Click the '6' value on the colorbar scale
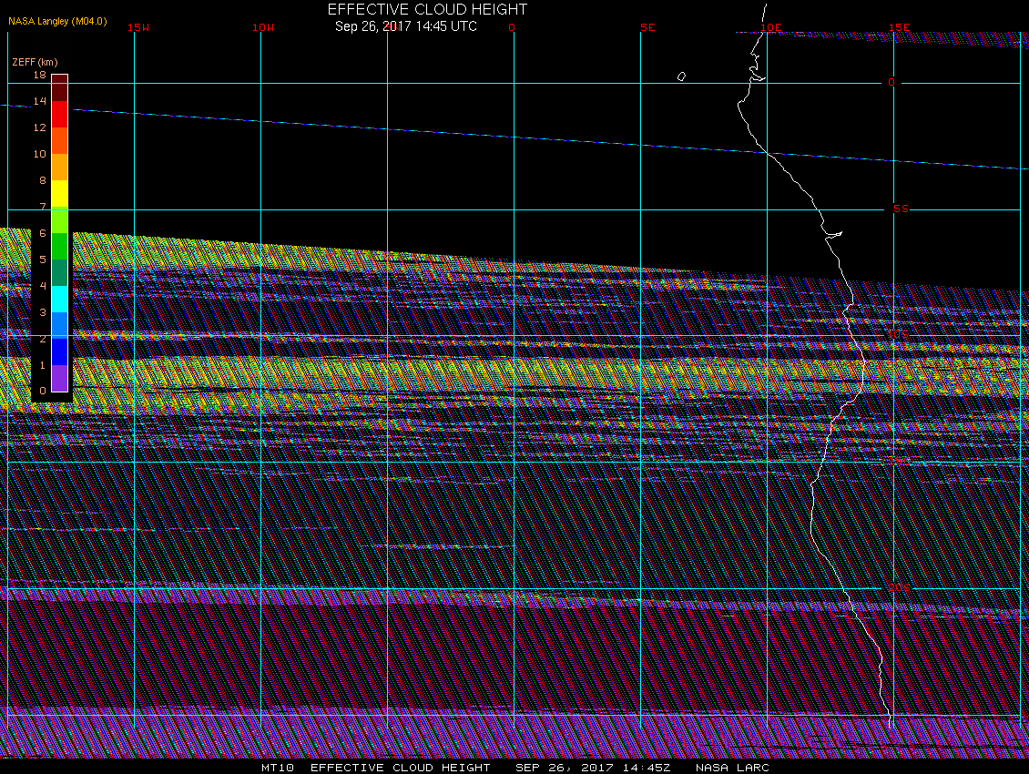 [43, 233]
